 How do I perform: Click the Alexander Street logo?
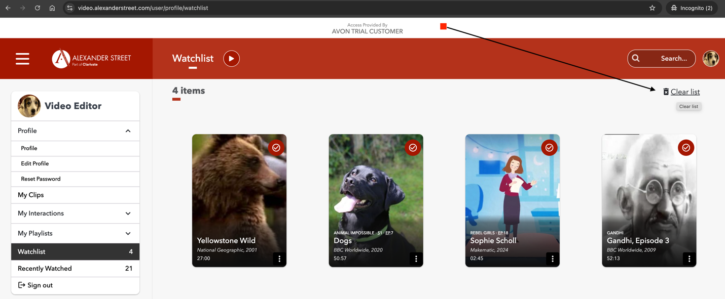[92, 59]
